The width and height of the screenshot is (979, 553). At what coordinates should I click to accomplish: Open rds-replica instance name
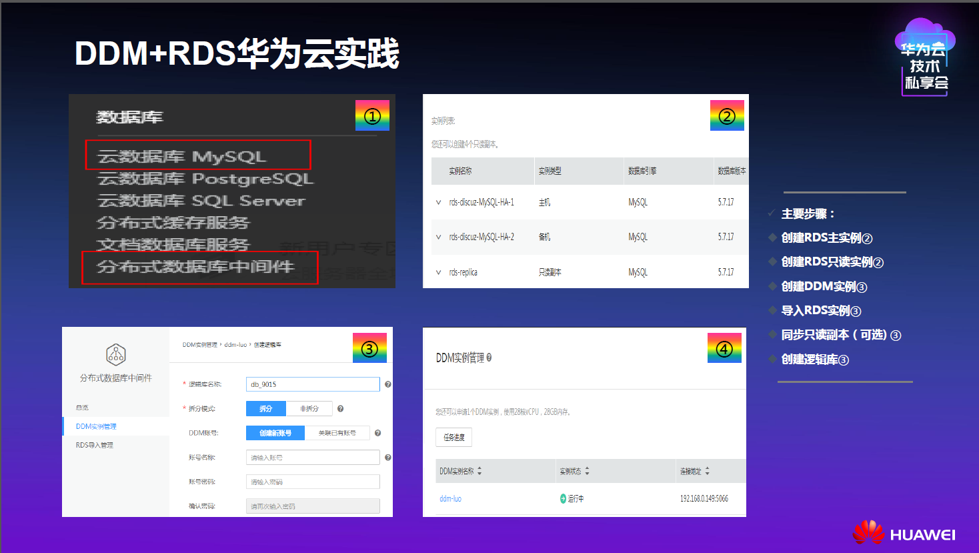coord(463,272)
